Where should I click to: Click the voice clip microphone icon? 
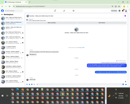(27, 84)
